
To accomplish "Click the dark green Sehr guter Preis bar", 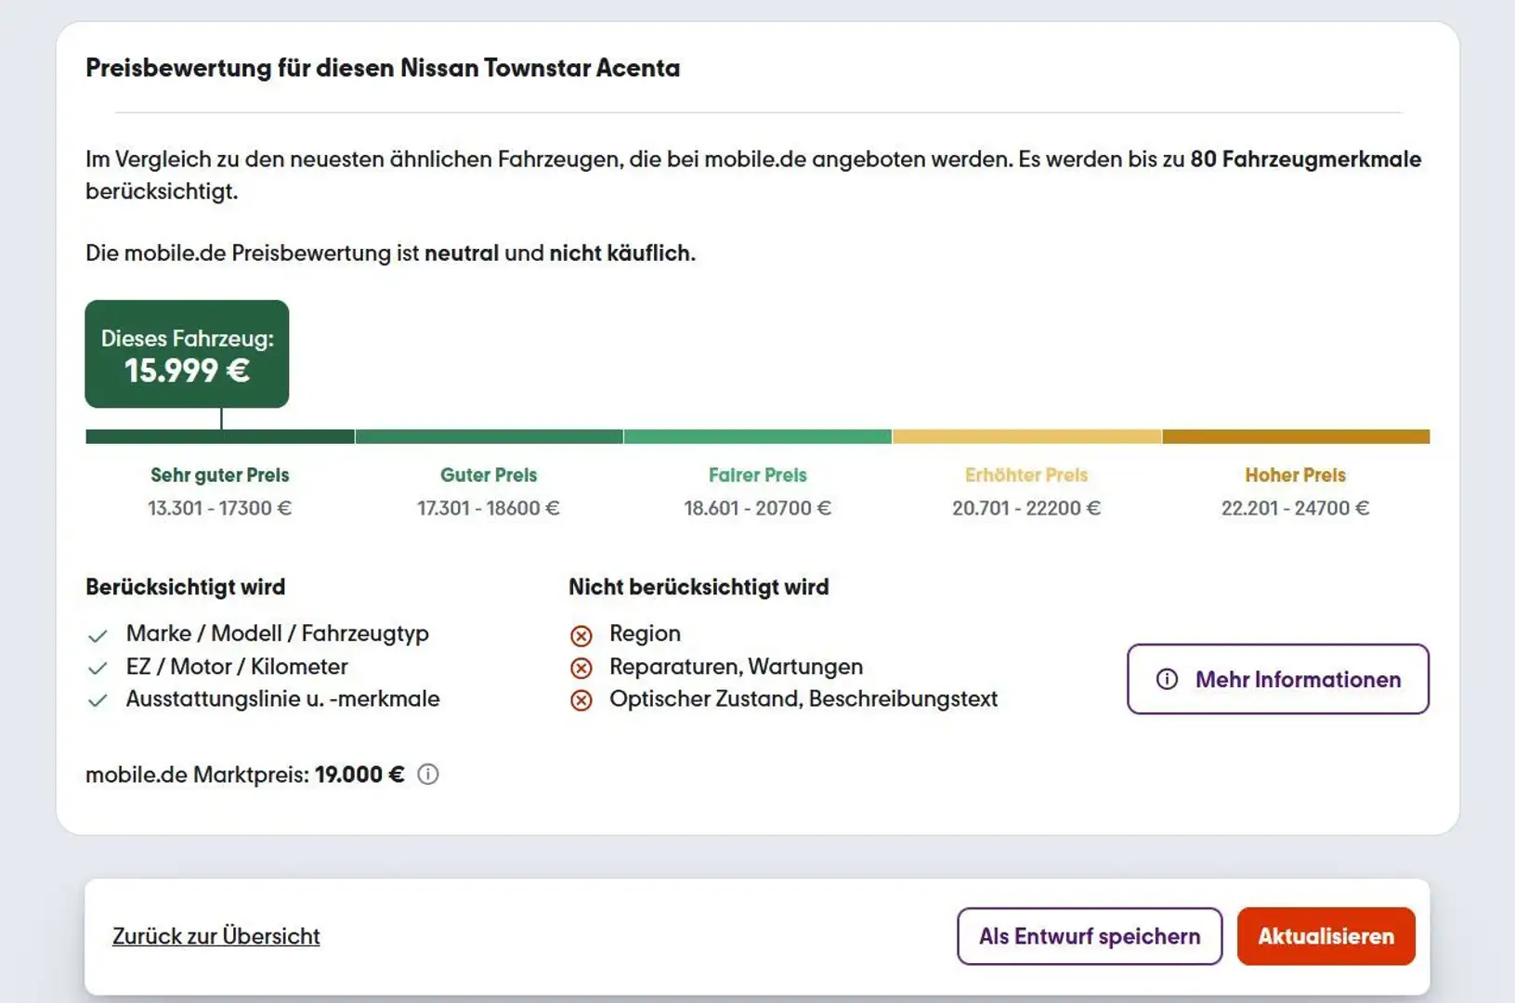I will coord(220,436).
